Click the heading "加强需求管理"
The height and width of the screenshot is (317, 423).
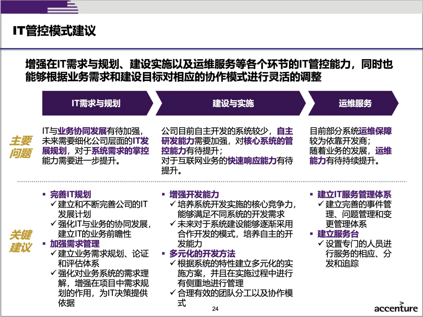[75, 244]
